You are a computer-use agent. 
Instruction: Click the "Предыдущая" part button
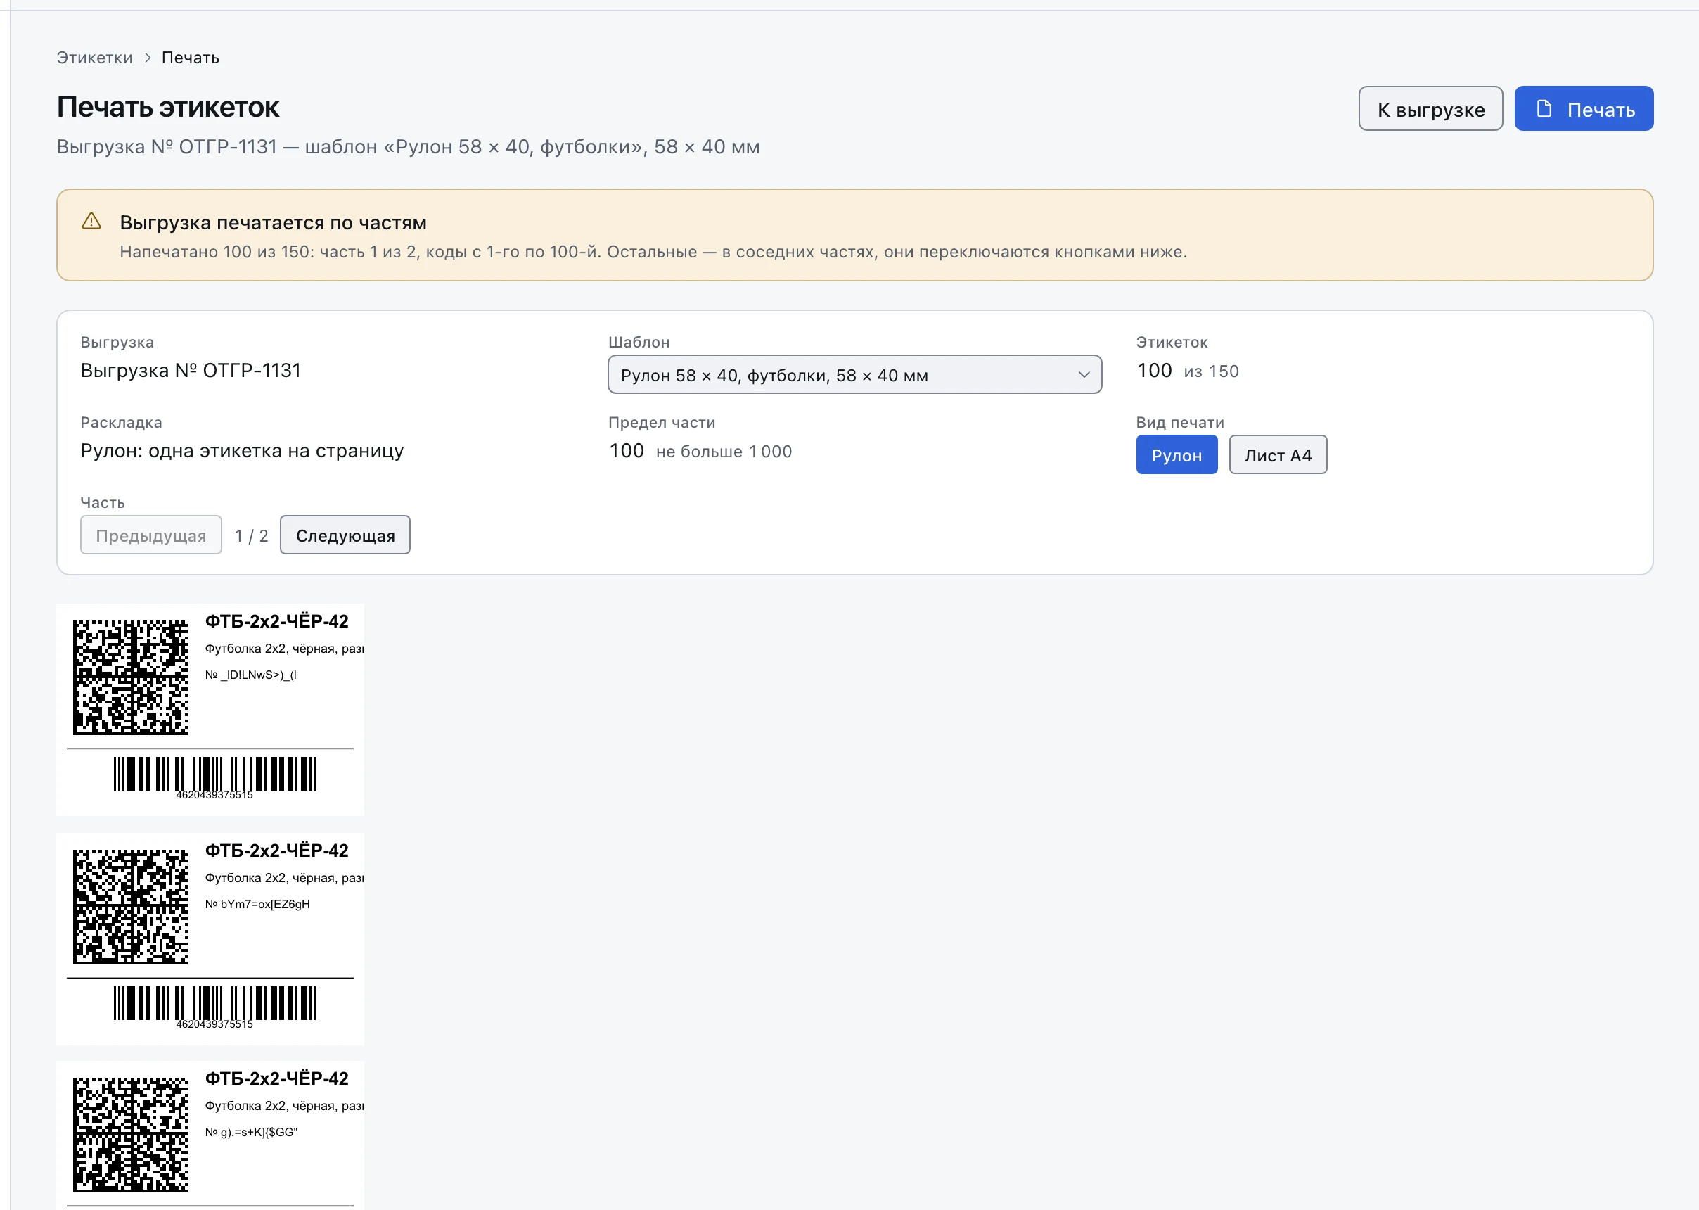(151, 535)
